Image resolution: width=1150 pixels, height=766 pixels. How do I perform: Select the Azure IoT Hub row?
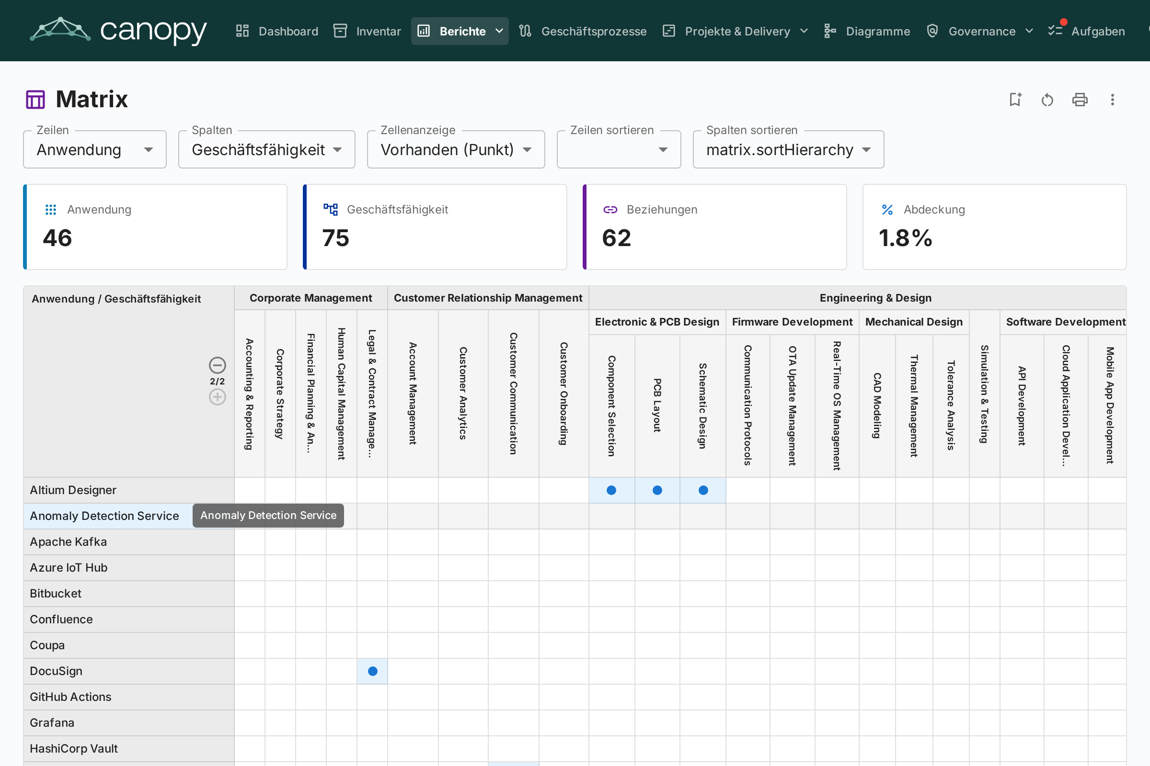(x=129, y=568)
